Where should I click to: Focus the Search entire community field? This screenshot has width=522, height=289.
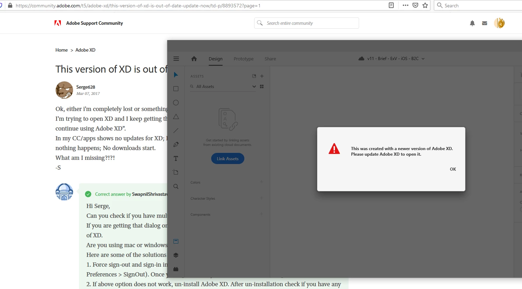[307, 23]
